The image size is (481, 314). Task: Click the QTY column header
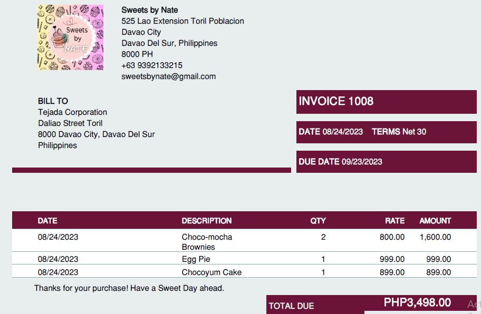coord(318,221)
